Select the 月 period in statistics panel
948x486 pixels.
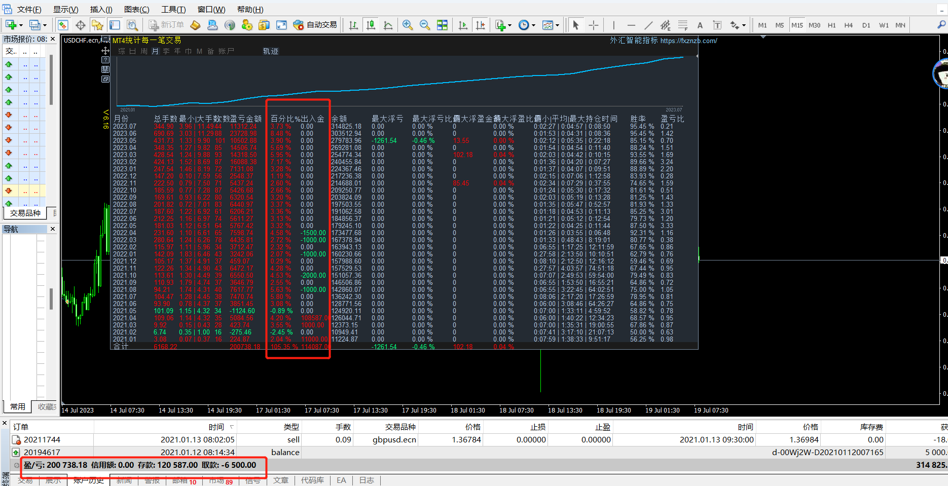155,51
